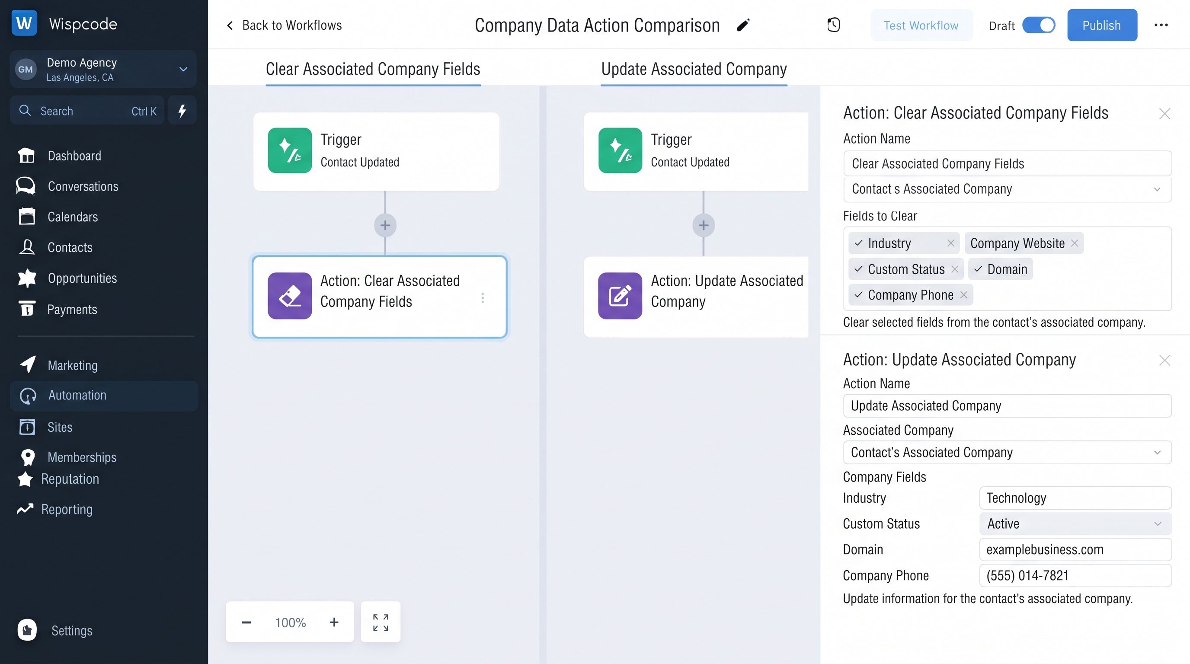Switch to Update Associated Company tab
Viewport: 1190px width, 664px height.
point(694,69)
